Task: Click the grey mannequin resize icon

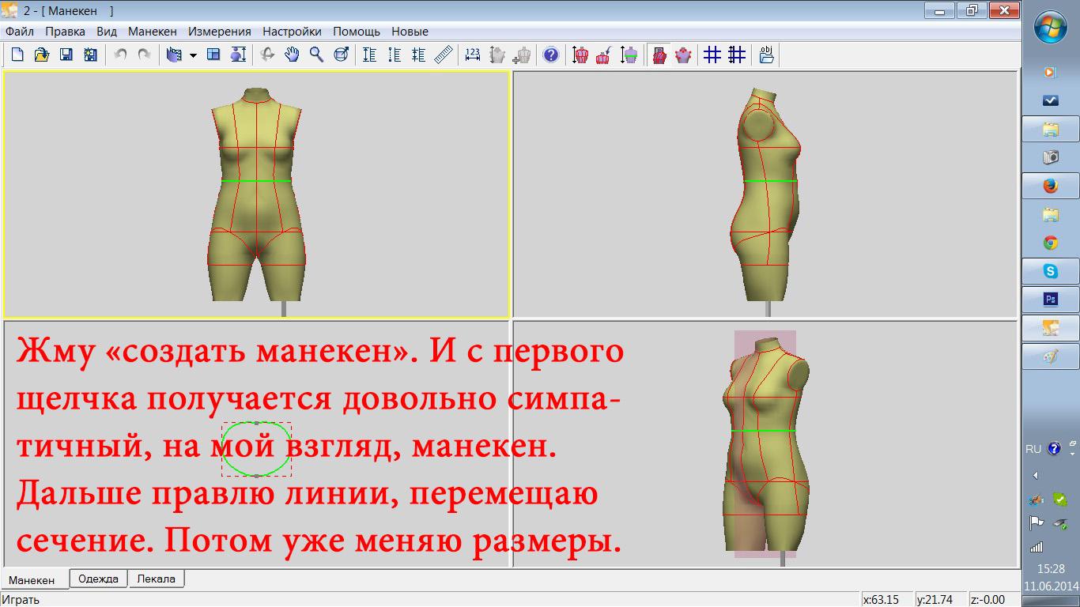Action: coord(497,55)
